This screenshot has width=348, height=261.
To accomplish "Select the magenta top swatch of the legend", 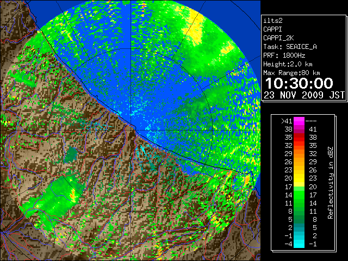I will pyautogui.click(x=299, y=121).
